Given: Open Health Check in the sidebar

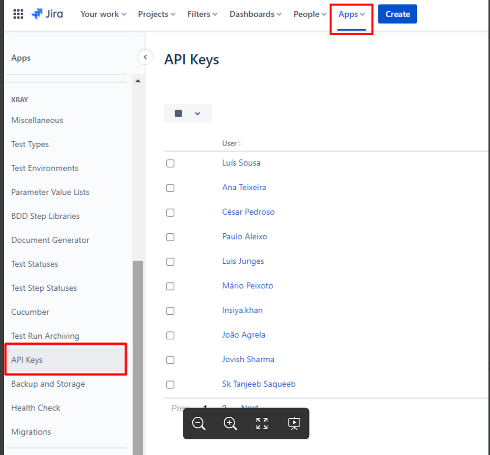Looking at the screenshot, I should (x=36, y=408).
